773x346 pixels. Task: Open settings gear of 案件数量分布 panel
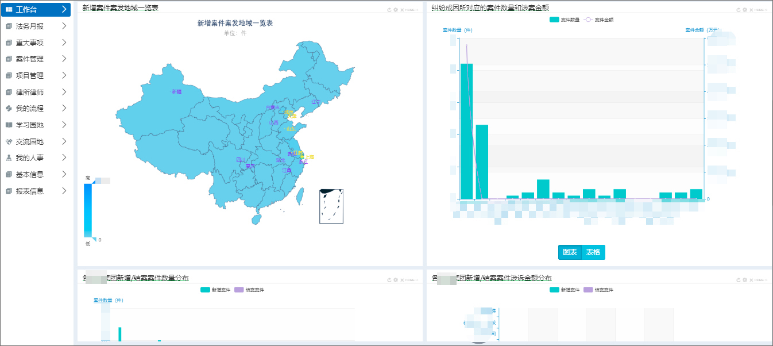coord(396,280)
